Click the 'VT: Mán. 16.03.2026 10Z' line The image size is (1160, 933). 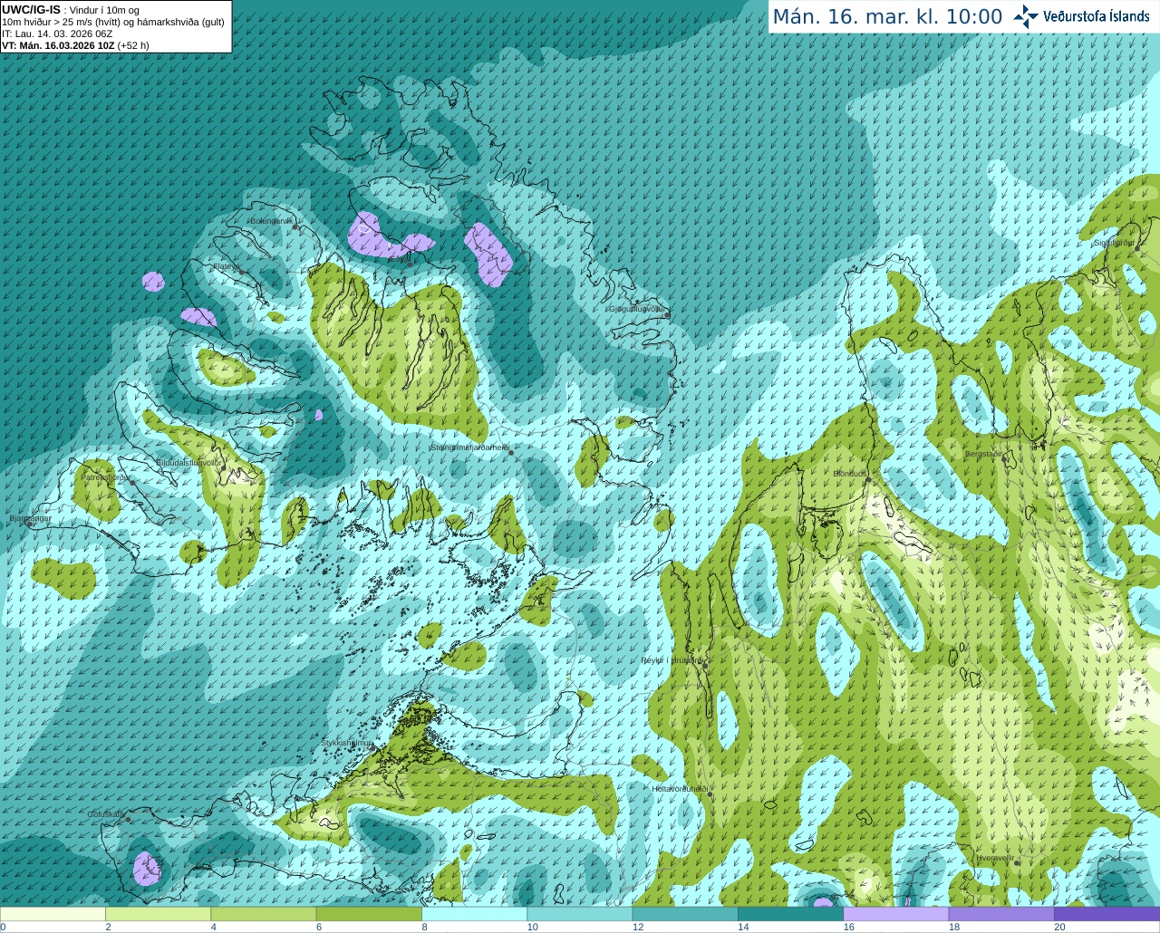click(58, 44)
